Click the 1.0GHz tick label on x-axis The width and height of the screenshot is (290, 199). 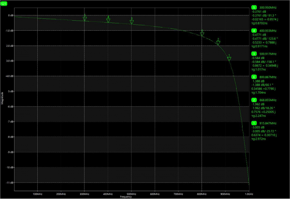click(249, 194)
